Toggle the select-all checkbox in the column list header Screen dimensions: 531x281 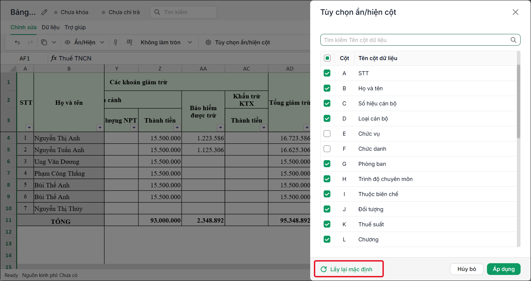tap(327, 58)
